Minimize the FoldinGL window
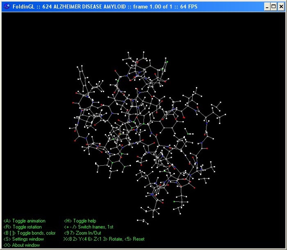This screenshot has width=287, height=250. pos(266,7)
